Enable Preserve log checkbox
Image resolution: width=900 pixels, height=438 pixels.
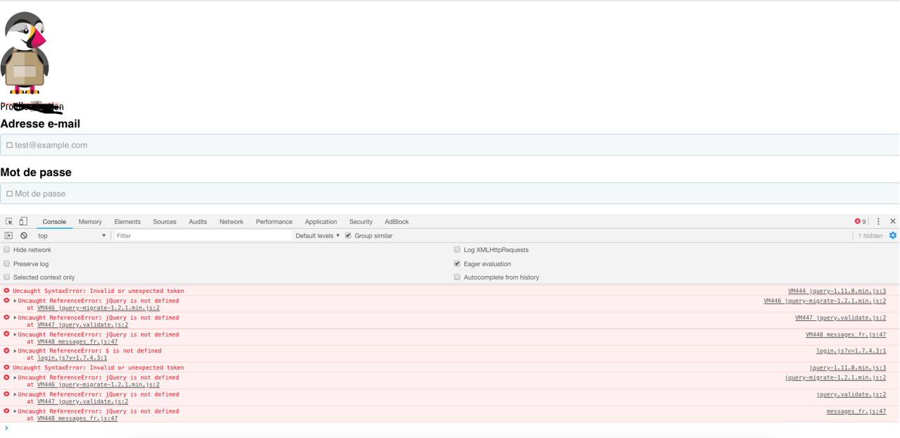(7, 264)
